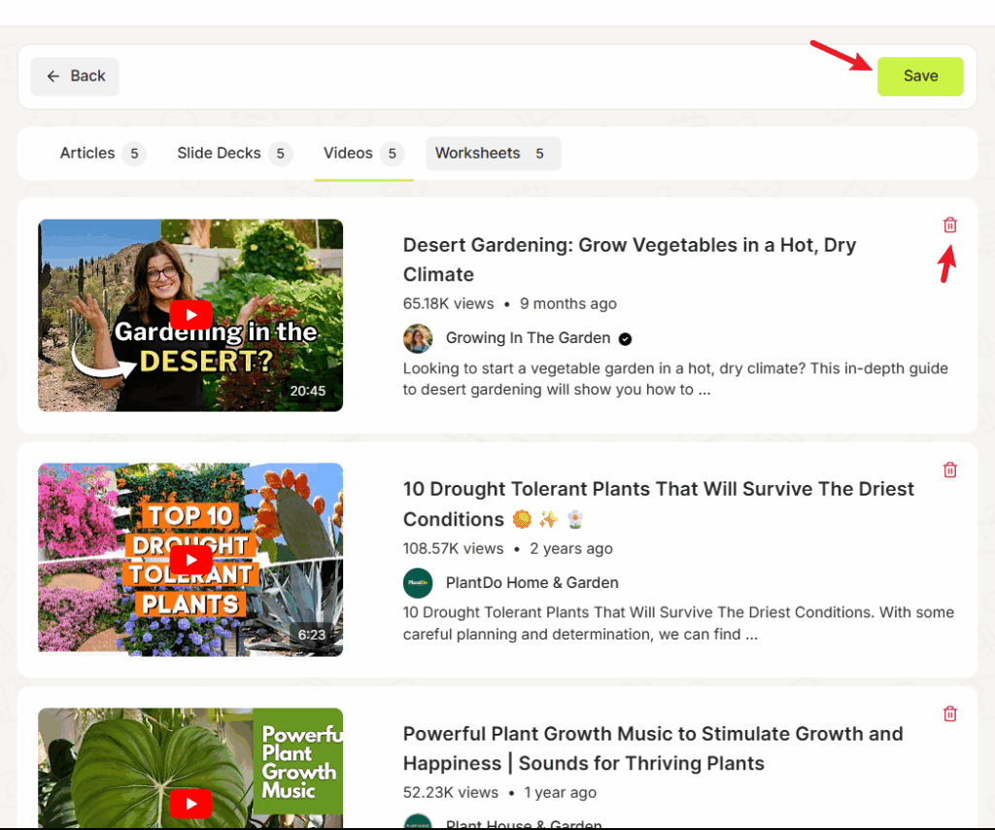The height and width of the screenshot is (830, 995).
Task: Open the Desert Gardening video title
Action: (630, 259)
